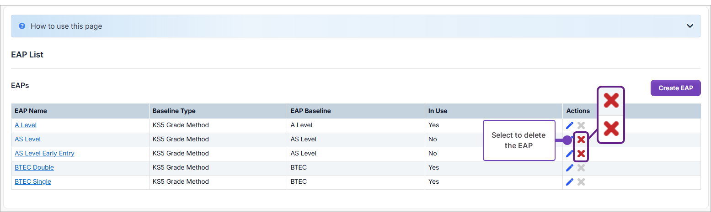Delete the AS Level Early Entry EAP
The image size is (711, 212).
pyautogui.click(x=581, y=154)
